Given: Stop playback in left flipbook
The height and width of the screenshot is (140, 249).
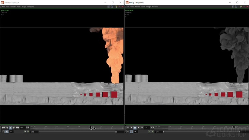Looking at the screenshot, I should point(11,128).
